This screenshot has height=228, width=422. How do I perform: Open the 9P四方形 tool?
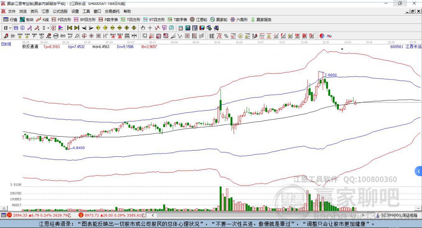point(85,20)
